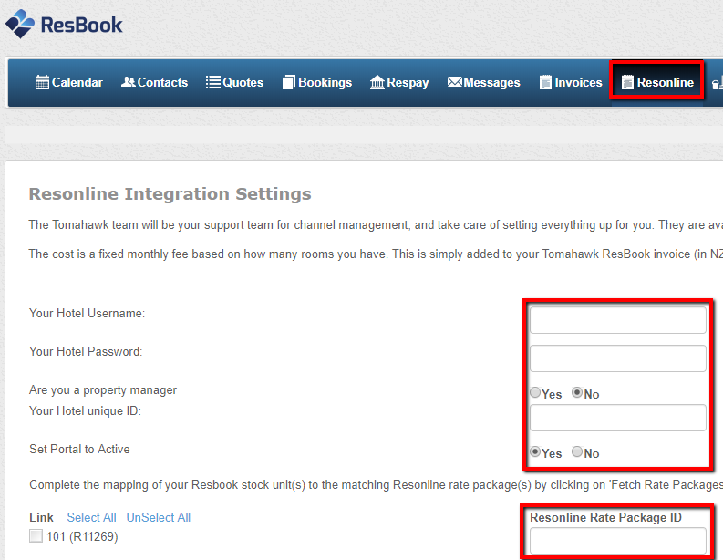Click the 'Your Hotel Username:' label
This screenshot has width=723, height=560.
[x=88, y=313]
